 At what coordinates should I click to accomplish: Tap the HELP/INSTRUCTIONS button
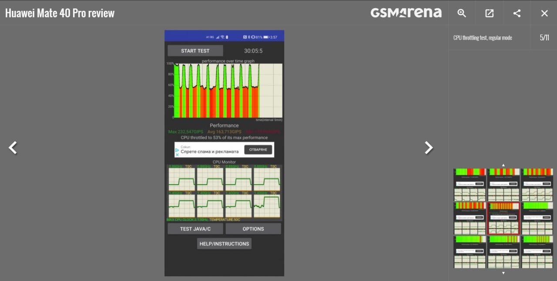click(x=224, y=244)
